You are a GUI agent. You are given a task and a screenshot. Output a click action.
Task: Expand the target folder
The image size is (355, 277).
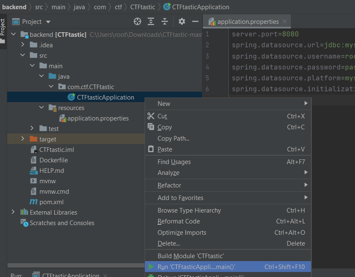coord(23,139)
